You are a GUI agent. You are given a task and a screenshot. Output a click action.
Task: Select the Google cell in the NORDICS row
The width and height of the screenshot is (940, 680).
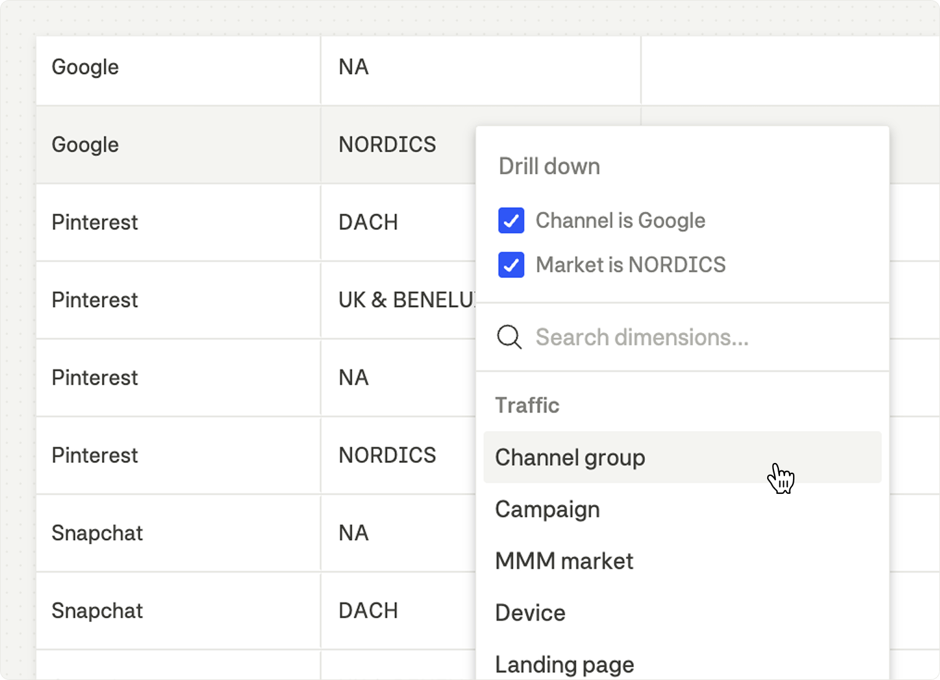tap(85, 145)
